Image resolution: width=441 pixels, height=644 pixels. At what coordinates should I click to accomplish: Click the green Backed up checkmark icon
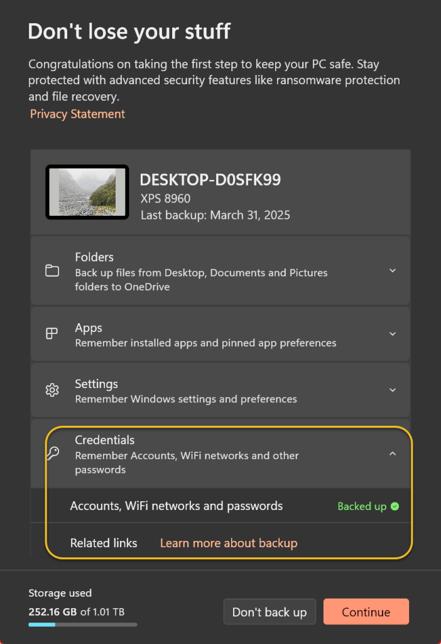tap(395, 506)
